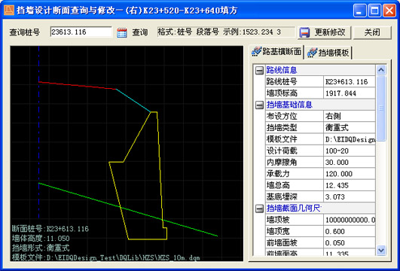Click the save disk icon on 更新修改
This screenshot has height=271, width=400.
[x=304, y=32]
